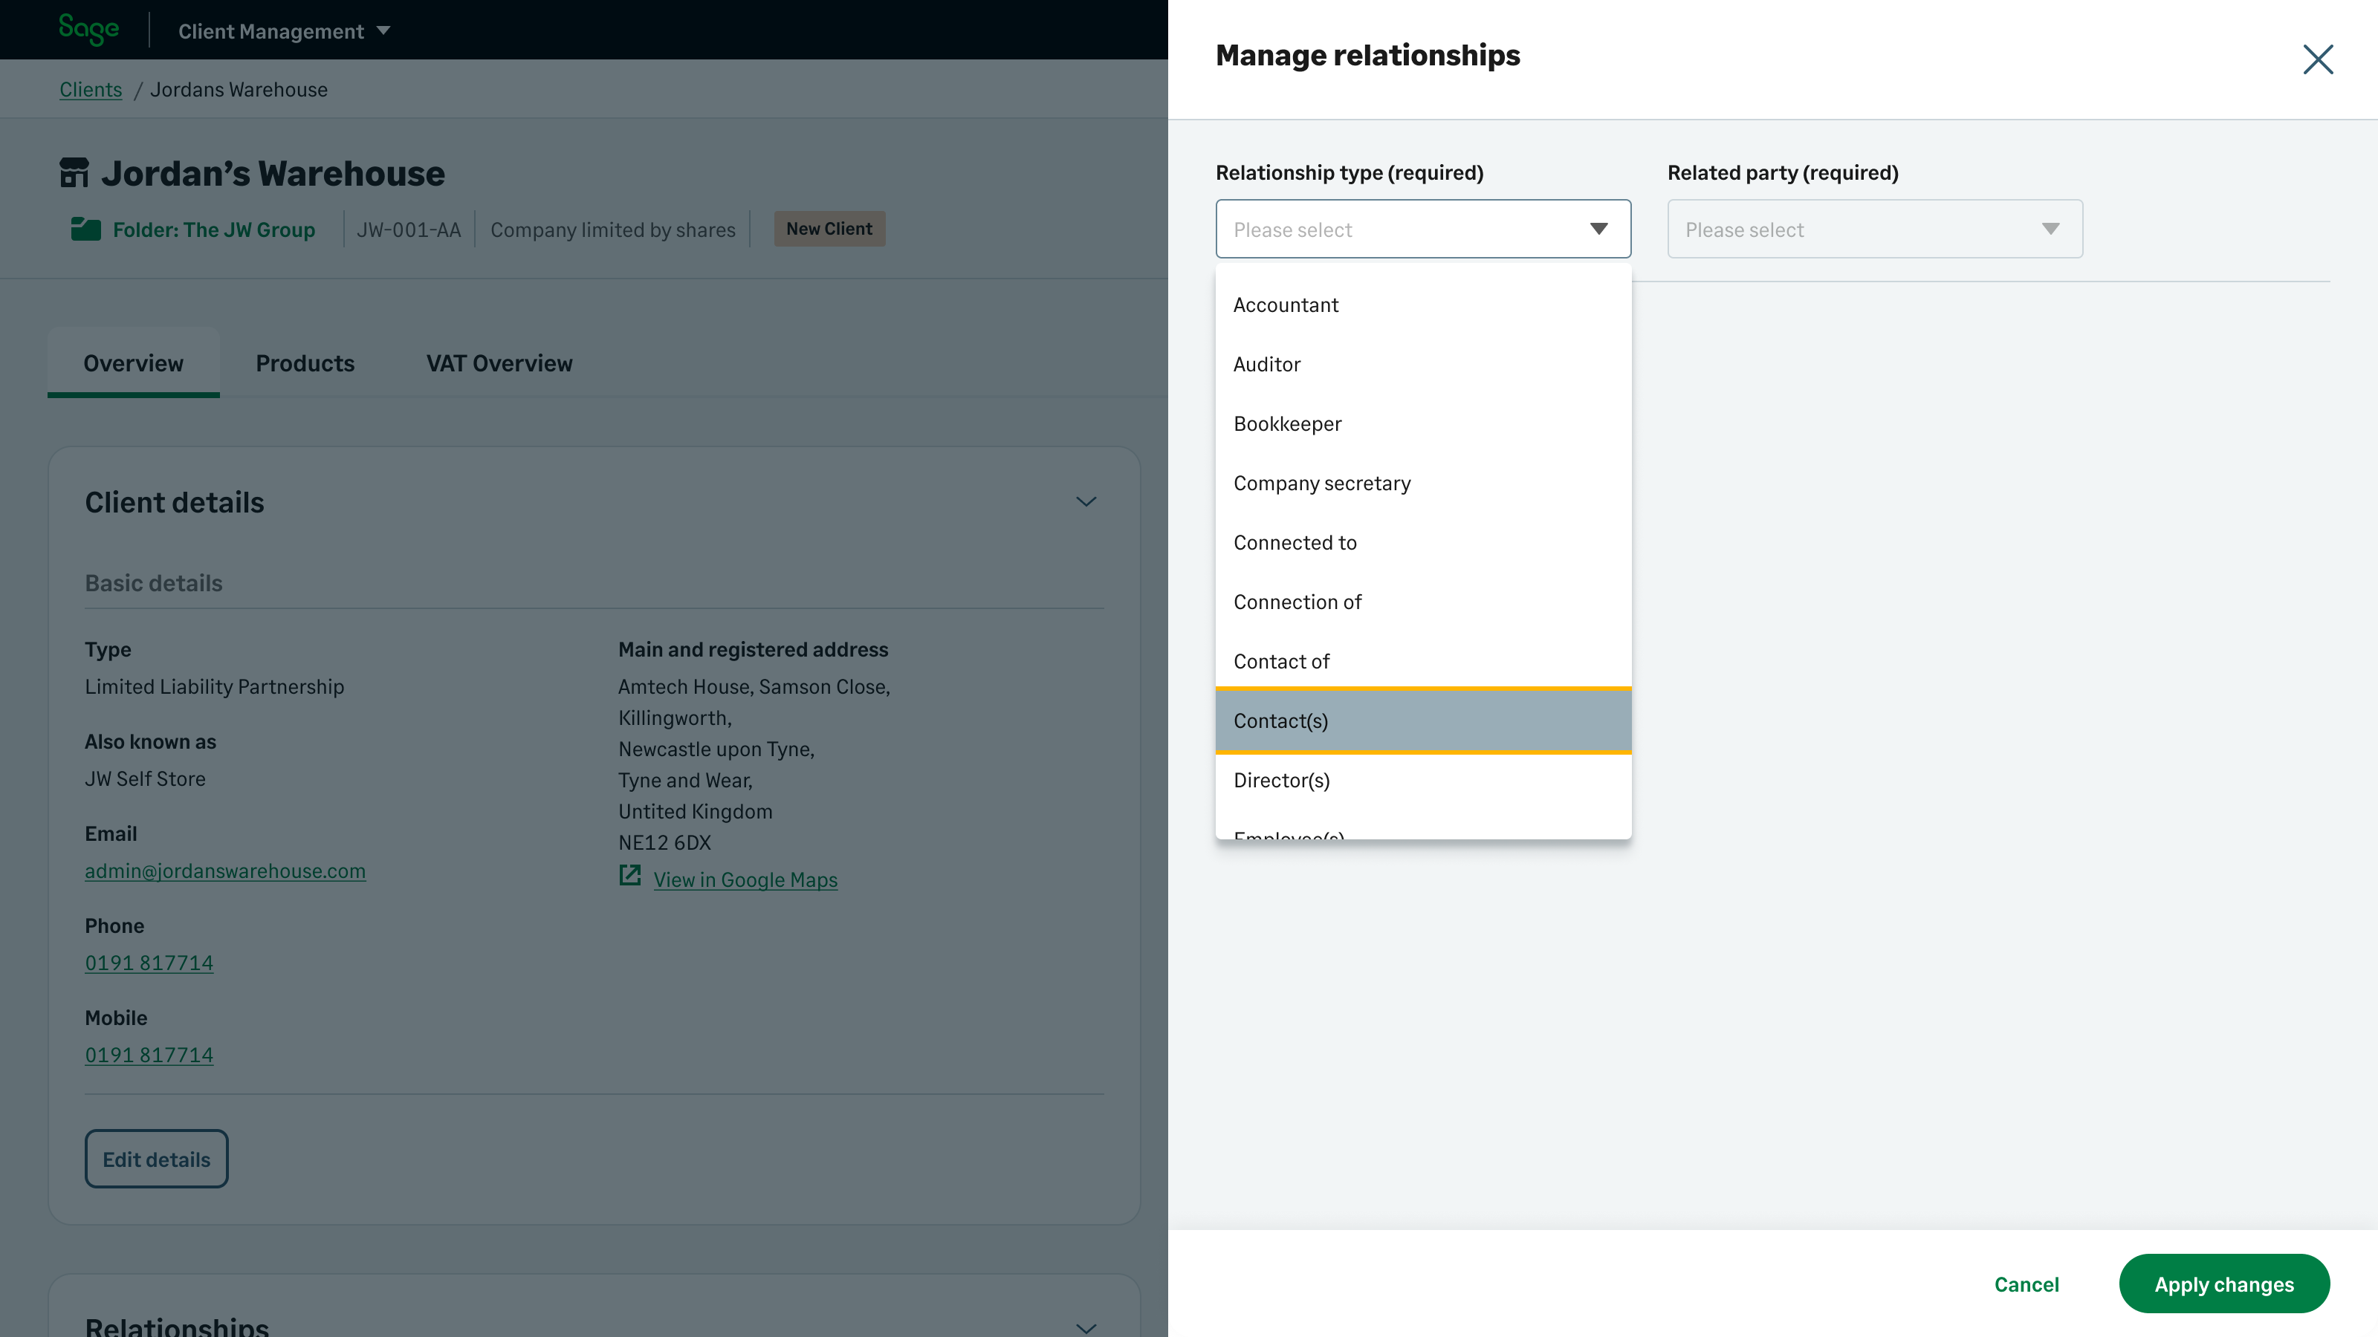Image resolution: width=2378 pixels, height=1337 pixels.
Task: Open the Relationship type dropdown
Action: (x=1422, y=229)
